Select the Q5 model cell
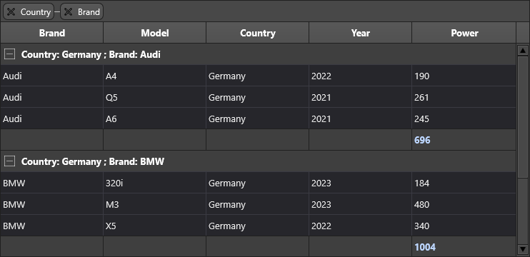The height and width of the screenshot is (257, 530). [x=155, y=97]
